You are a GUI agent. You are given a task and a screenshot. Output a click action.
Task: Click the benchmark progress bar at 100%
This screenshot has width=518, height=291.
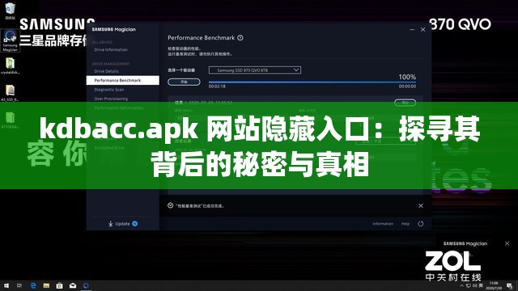(312, 82)
